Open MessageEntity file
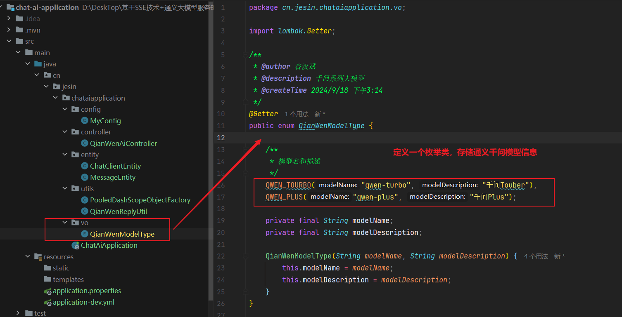 tap(113, 177)
